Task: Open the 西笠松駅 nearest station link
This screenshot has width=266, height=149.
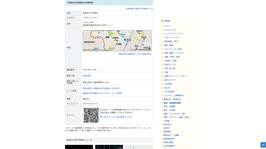Action: [86, 76]
